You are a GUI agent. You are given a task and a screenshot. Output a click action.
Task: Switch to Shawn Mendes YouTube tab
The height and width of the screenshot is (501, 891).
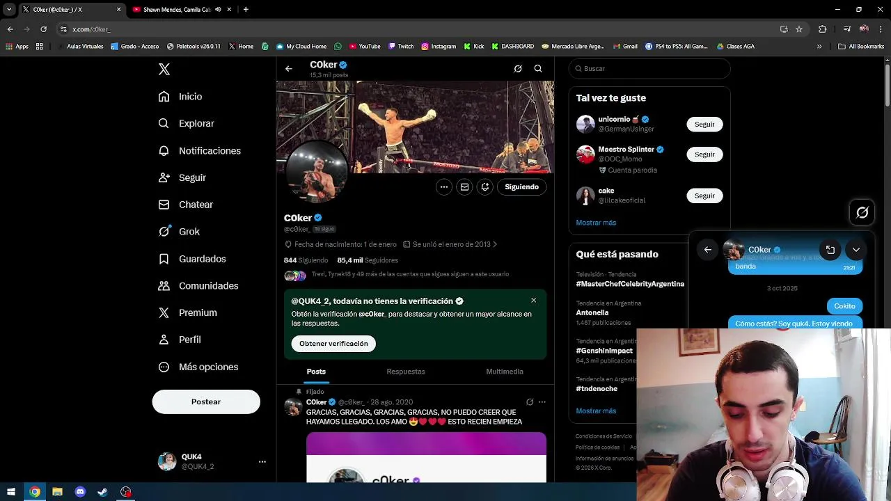coord(176,9)
